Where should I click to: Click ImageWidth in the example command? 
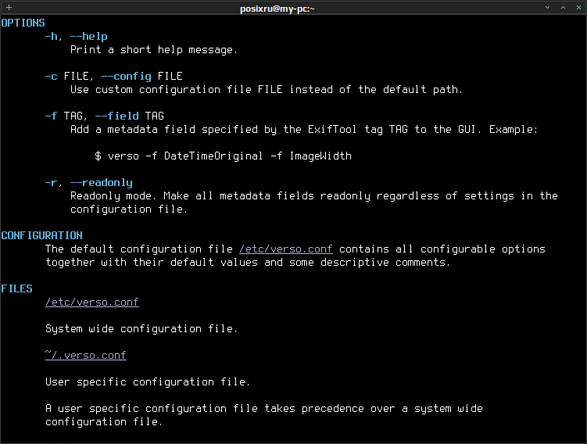click(x=320, y=156)
